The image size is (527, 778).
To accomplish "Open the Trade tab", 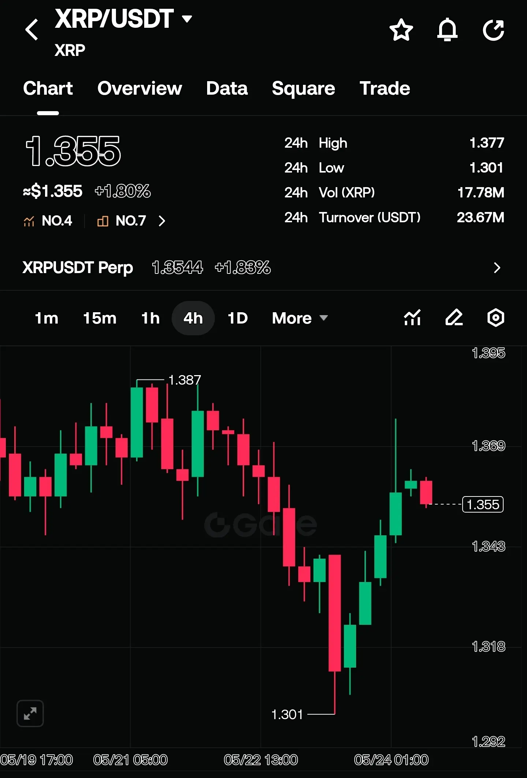I will pyautogui.click(x=385, y=88).
